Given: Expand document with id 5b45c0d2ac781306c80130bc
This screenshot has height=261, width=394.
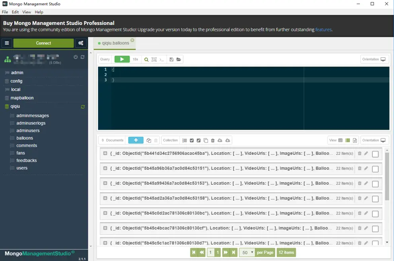Looking at the screenshot, I should (x=105, y=213).
